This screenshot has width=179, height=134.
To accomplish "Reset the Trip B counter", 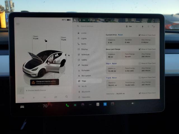I will tap(114, 78).
